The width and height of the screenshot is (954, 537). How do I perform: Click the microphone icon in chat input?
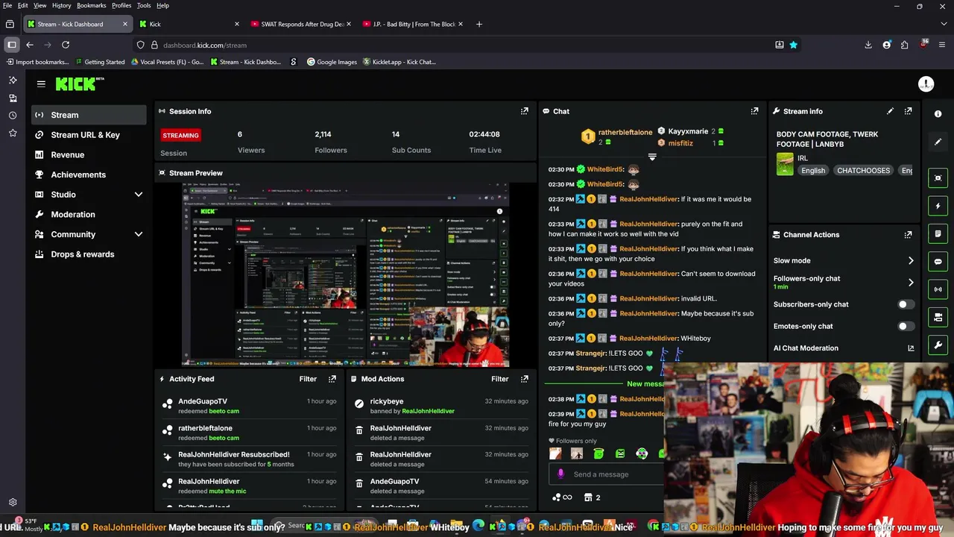point(560,474)
